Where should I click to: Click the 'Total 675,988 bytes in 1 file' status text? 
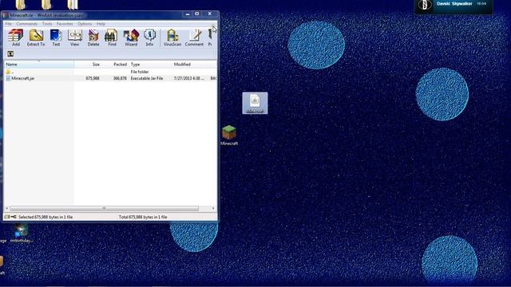point(143,217)
